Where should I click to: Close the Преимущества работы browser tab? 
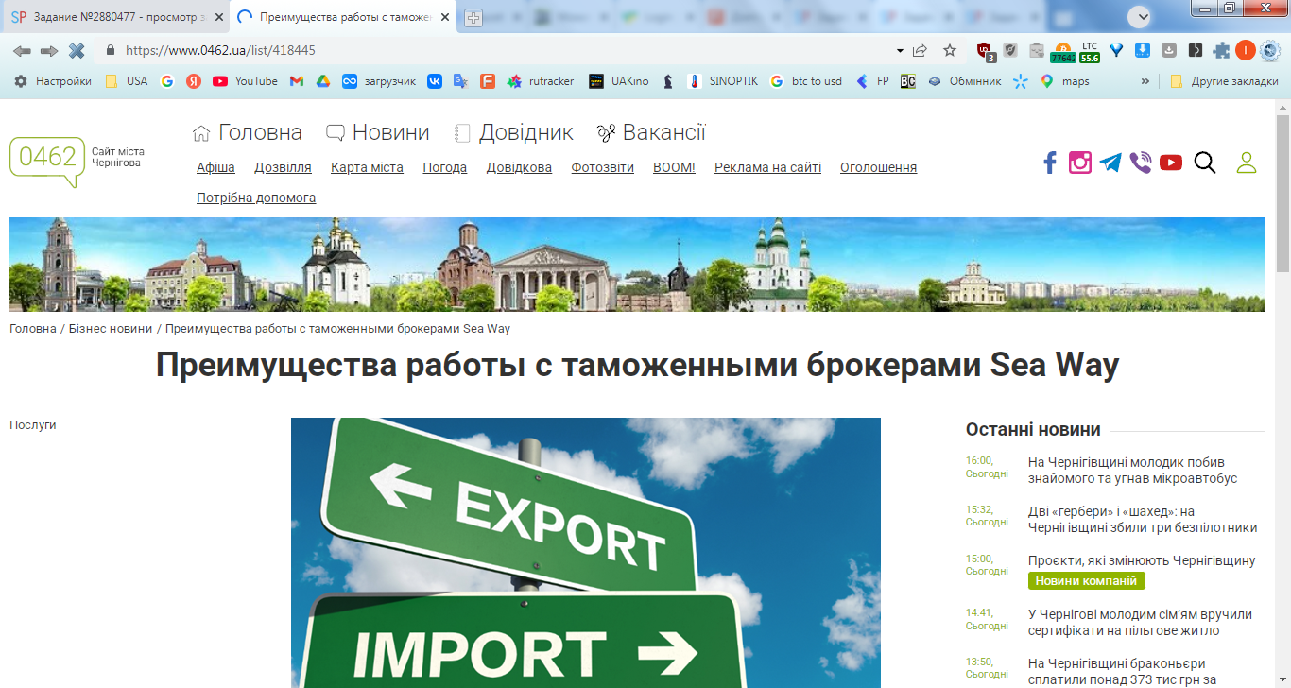click(x=445, y=17)
